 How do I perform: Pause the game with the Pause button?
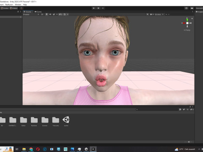98,8
